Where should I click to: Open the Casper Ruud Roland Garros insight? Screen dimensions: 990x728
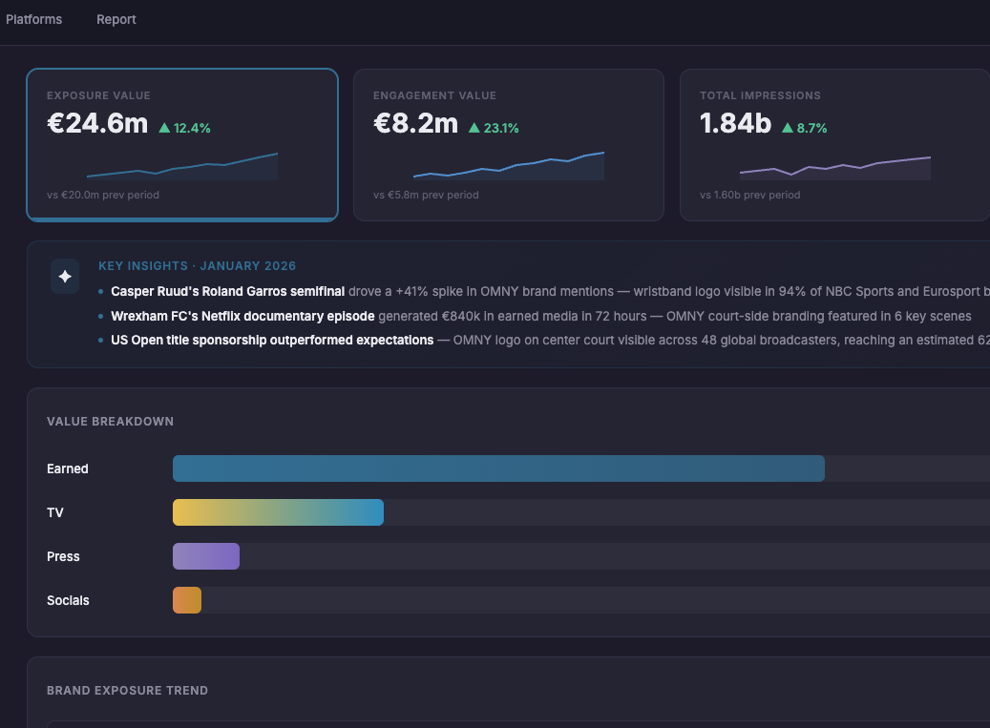[x=228, y=291]
